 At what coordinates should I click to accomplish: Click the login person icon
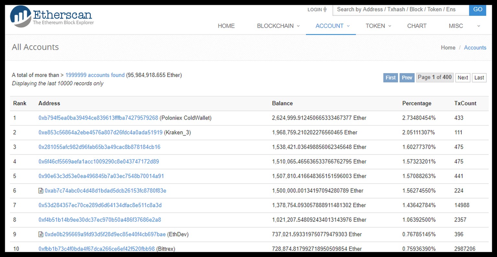point(325,10)
